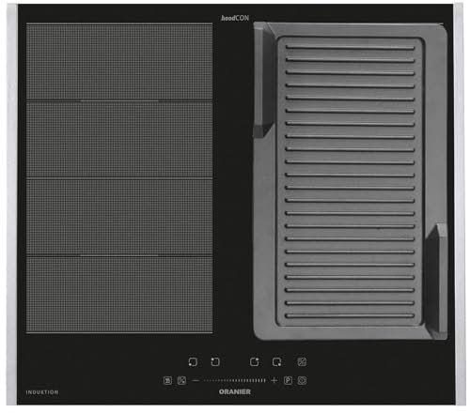
Task: Click the second textured induction zone from top
Action: coord(119,139)
